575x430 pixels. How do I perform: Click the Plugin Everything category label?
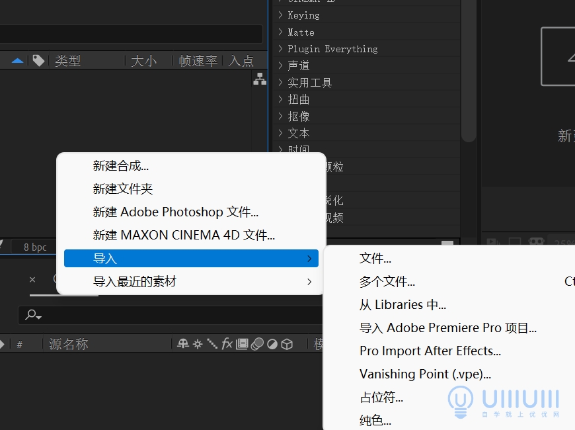[x=332, y=49]
